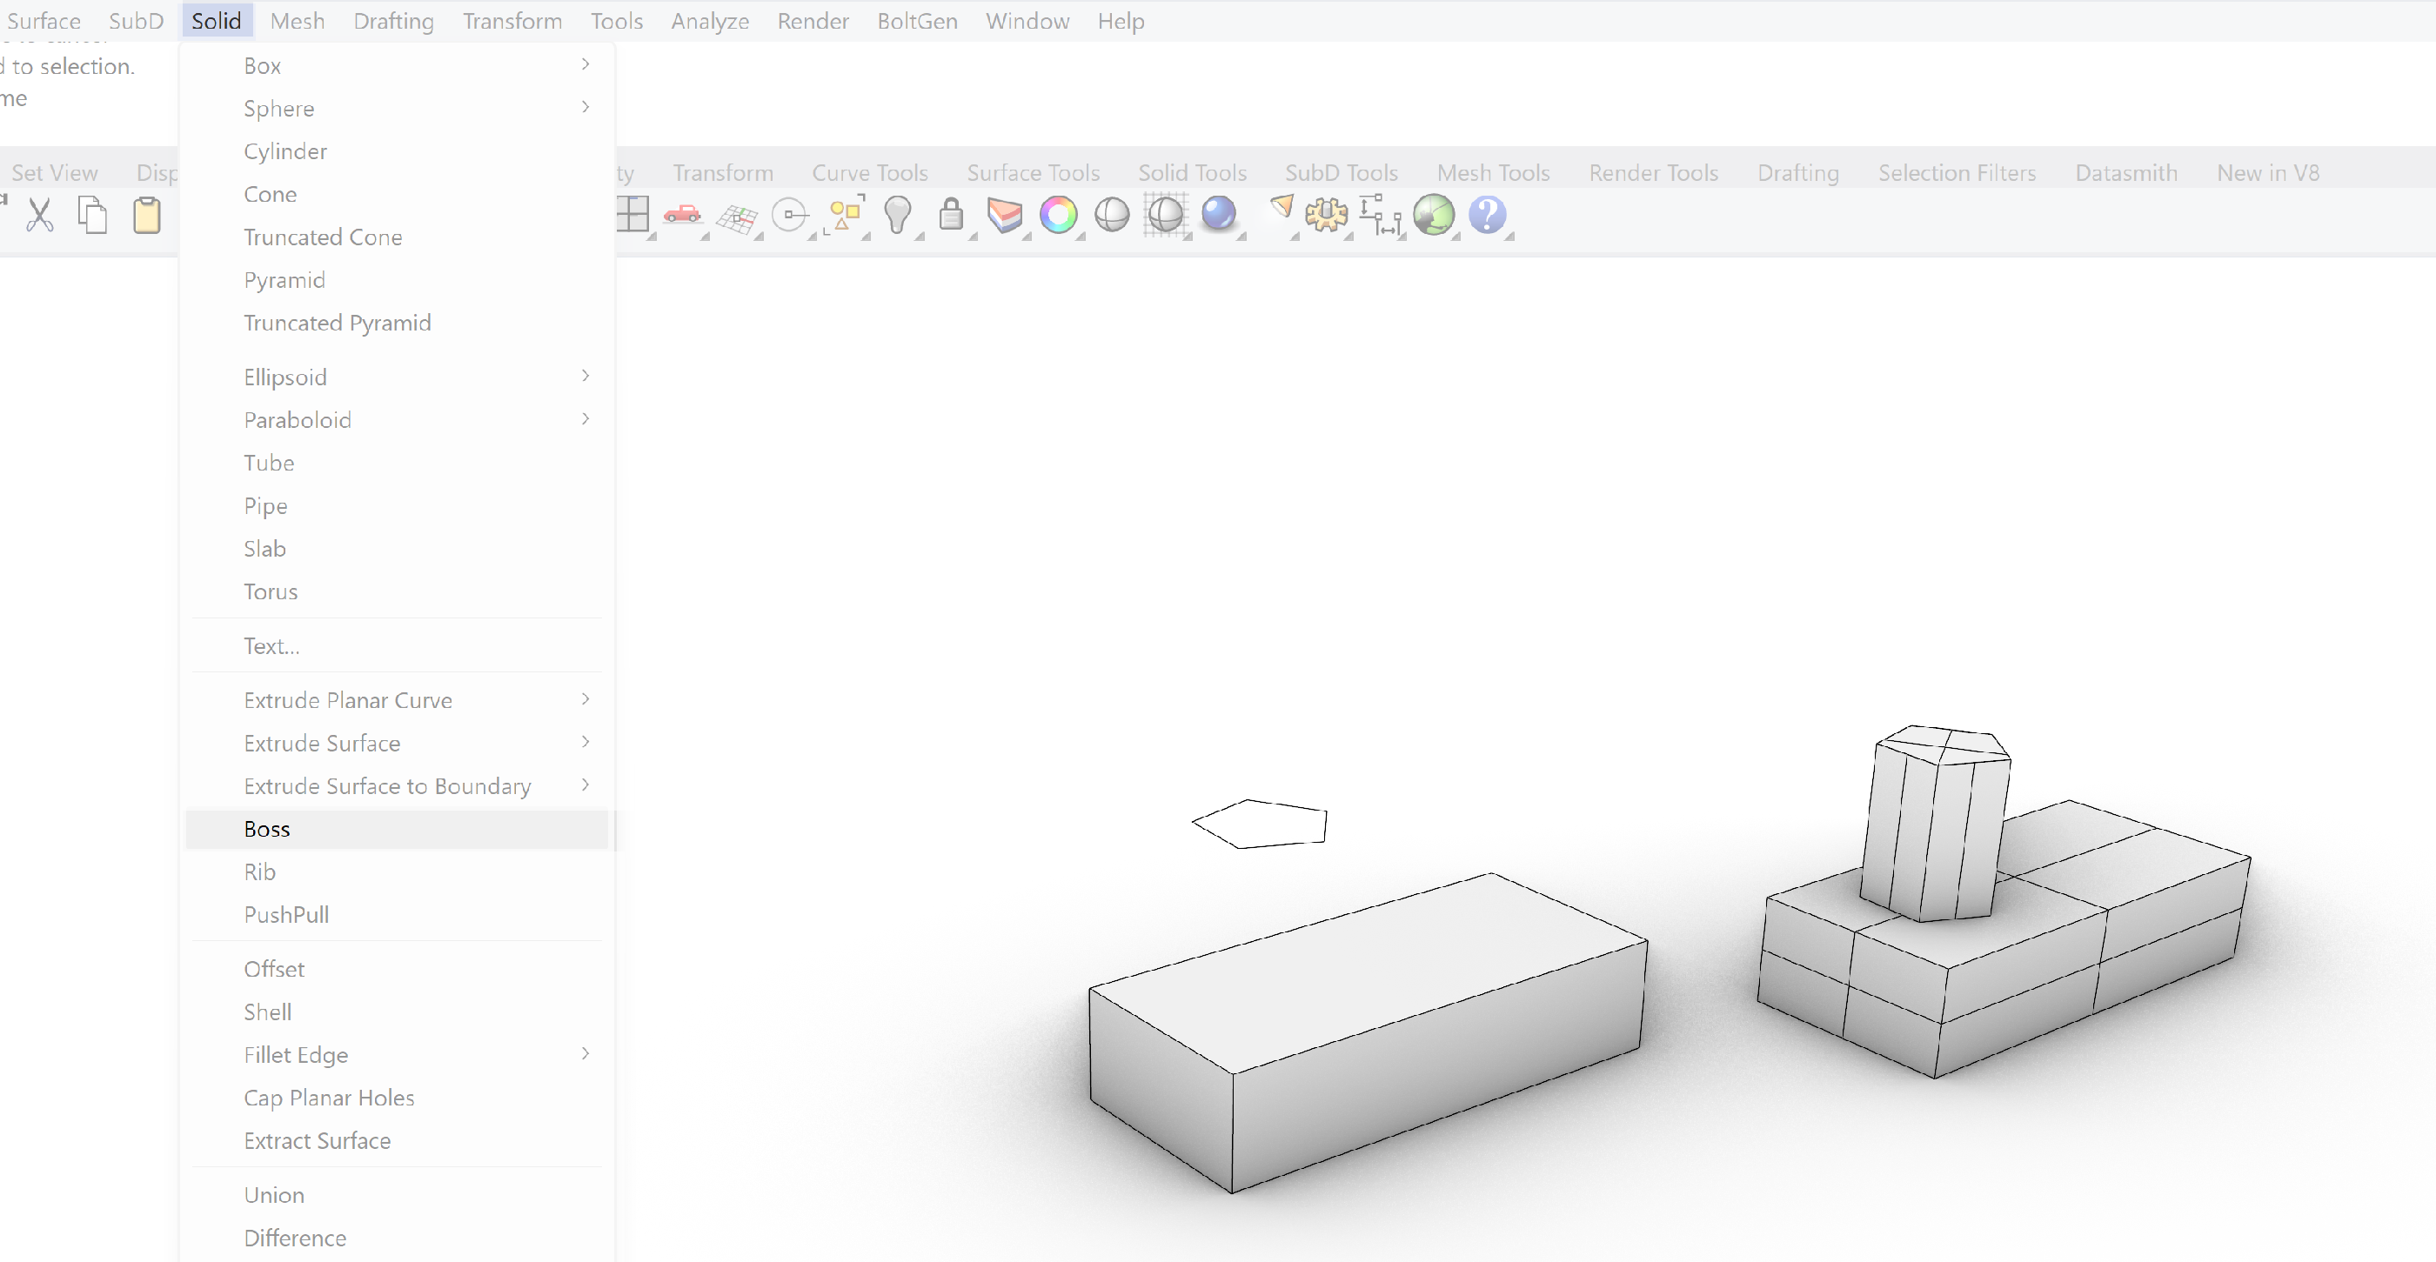Expand the Fillet Edge submenu arrow

(x=587, y=1052)
